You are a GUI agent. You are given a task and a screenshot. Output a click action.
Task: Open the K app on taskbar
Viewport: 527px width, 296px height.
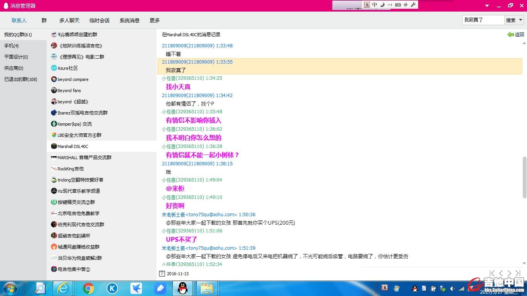(112, 288)
